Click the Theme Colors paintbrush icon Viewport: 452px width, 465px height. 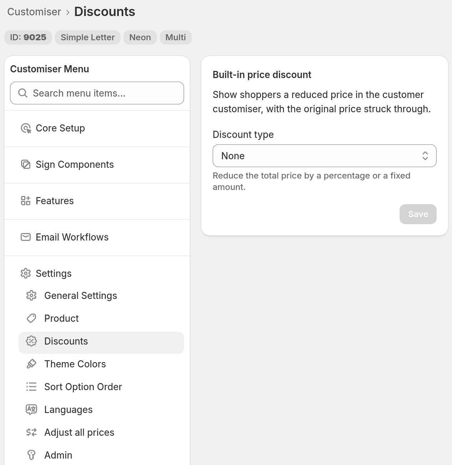(31, 364)
